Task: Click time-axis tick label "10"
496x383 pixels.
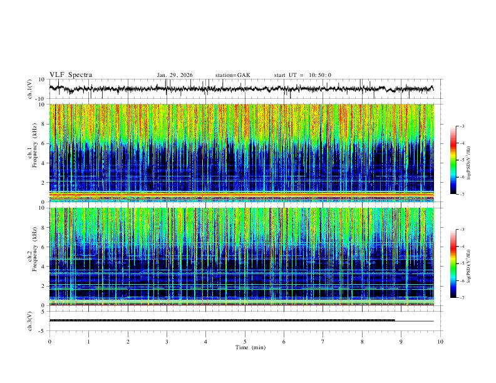Action: (440, 342)
